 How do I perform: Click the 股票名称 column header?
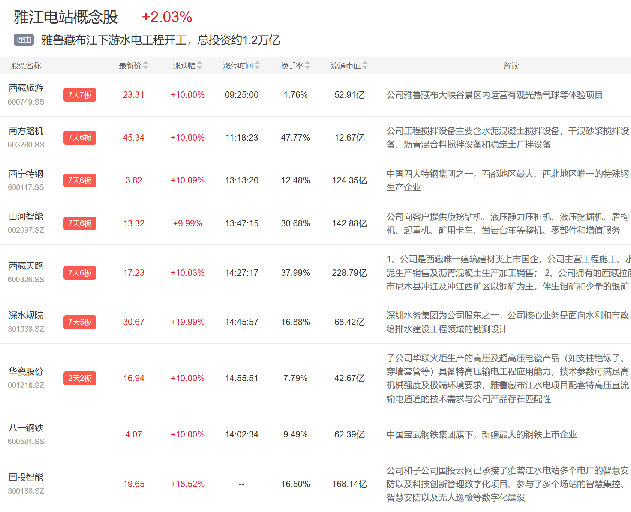26,66
